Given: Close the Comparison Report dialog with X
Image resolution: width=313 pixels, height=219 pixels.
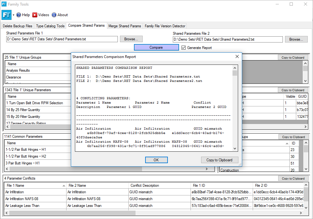Looking at the screenshot, I should coord(237,57).
